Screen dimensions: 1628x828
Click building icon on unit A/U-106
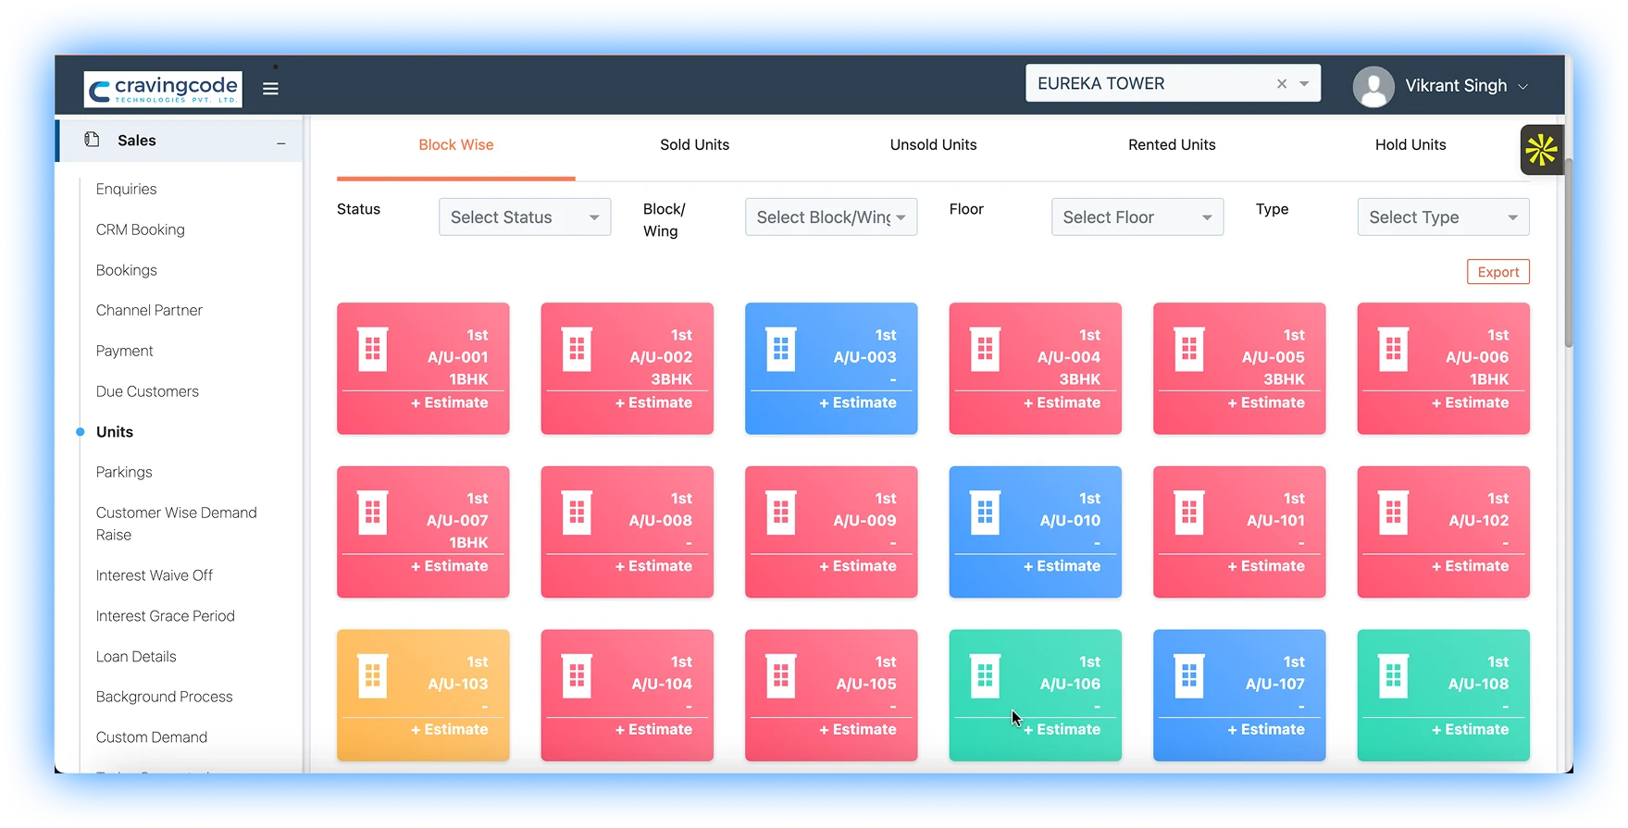[985, 676]
